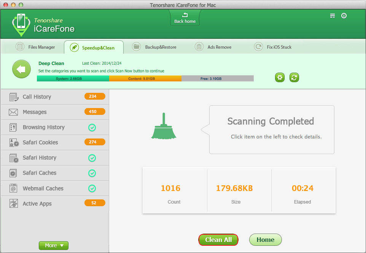Click the Files Manager tab icon
The image size is (366, 253).
pyautogui.click(x=20, y=47)
